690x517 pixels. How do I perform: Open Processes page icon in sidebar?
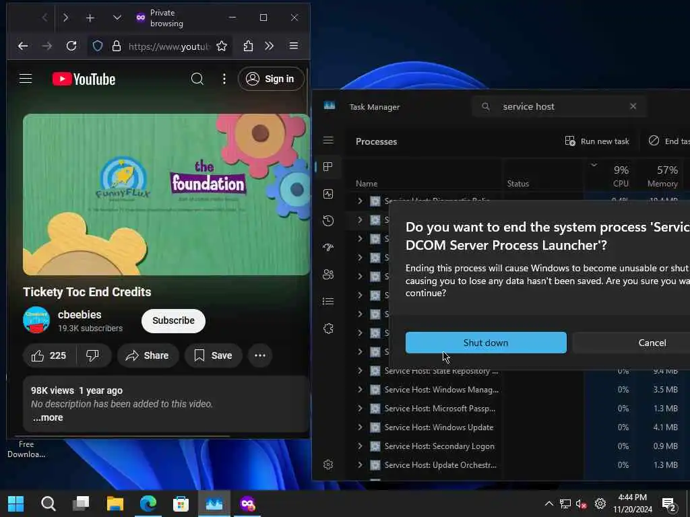(x=328, y=167)
